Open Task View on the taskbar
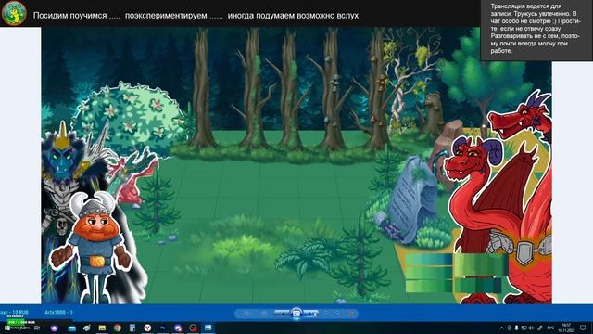 click(x=37, y=328)
